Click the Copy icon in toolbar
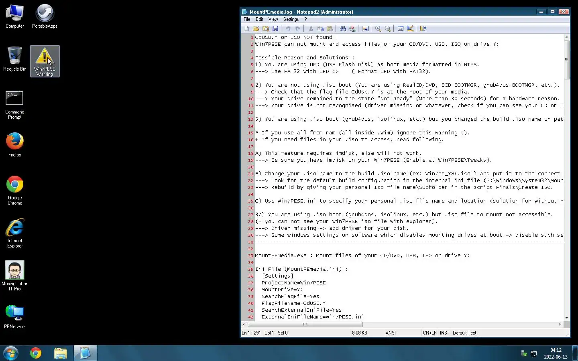Image resolution: width=578 pixels, height=361 pixels. coord(320,28)
